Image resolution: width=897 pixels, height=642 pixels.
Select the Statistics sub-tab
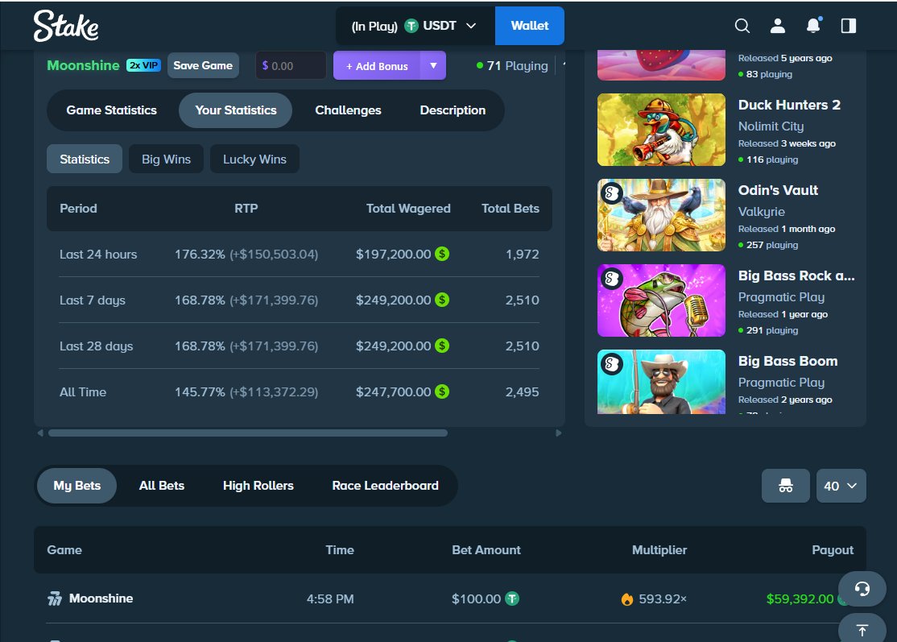click(85, 159)
